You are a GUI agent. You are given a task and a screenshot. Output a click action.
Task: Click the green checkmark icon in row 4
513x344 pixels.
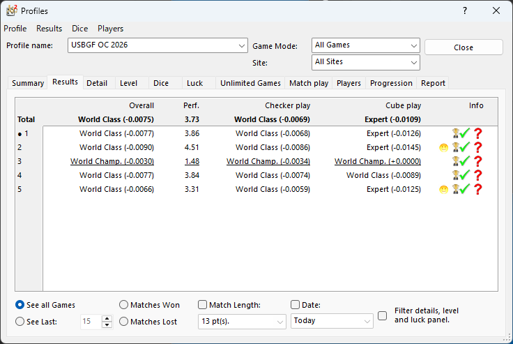465,175
